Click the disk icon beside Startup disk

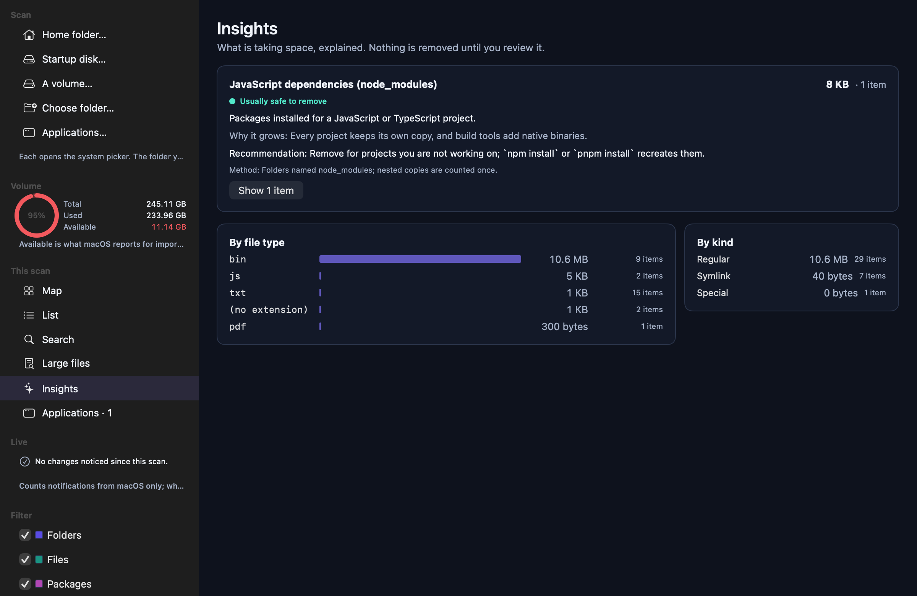point(29,59)
